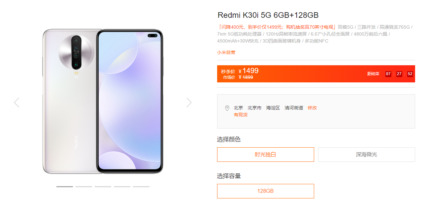The width and height of the screenshot is (426, 204).
Task: Click the 海淀区 district in address
Action: [273, 108]
